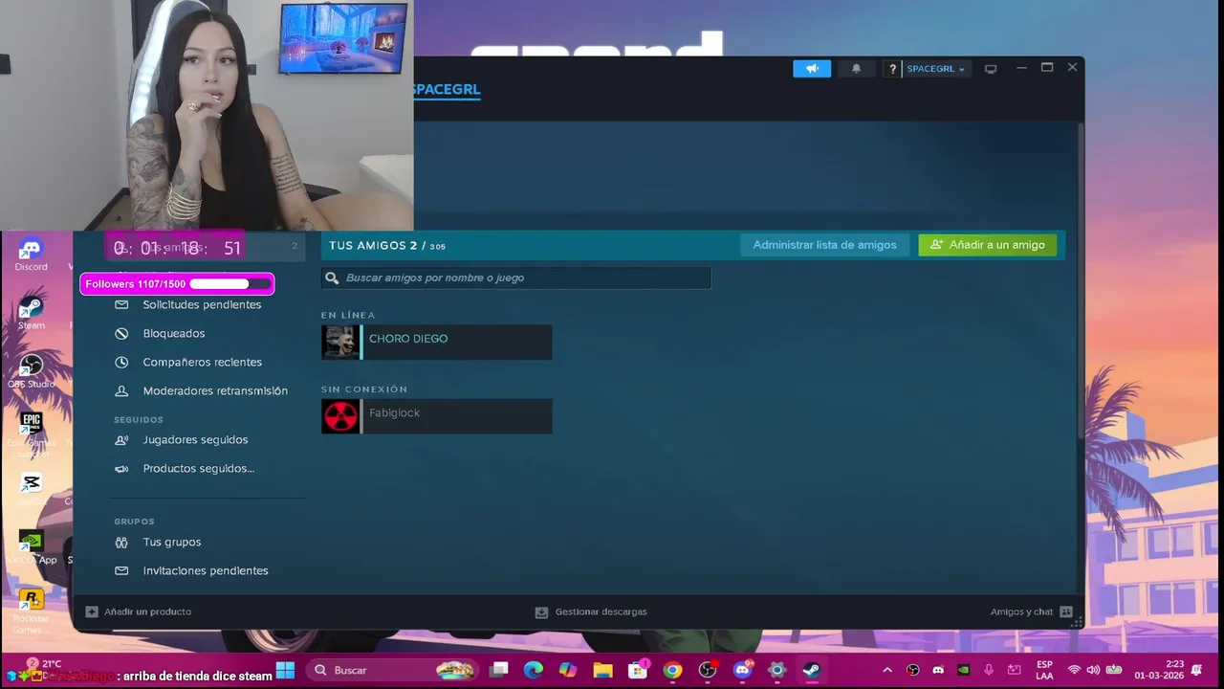The image size is (1224, 689).
Task: Open OBS Studio desktop shortcut
Action: coord(31,371)
